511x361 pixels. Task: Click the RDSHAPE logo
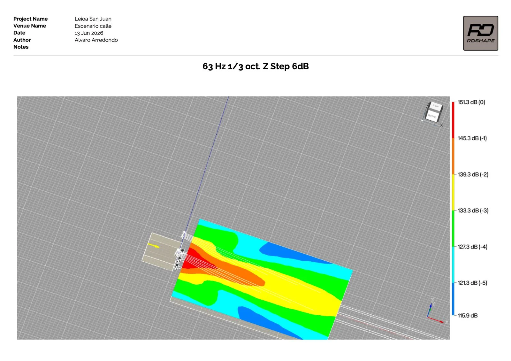pyautogui.click(x=481, y=33)
